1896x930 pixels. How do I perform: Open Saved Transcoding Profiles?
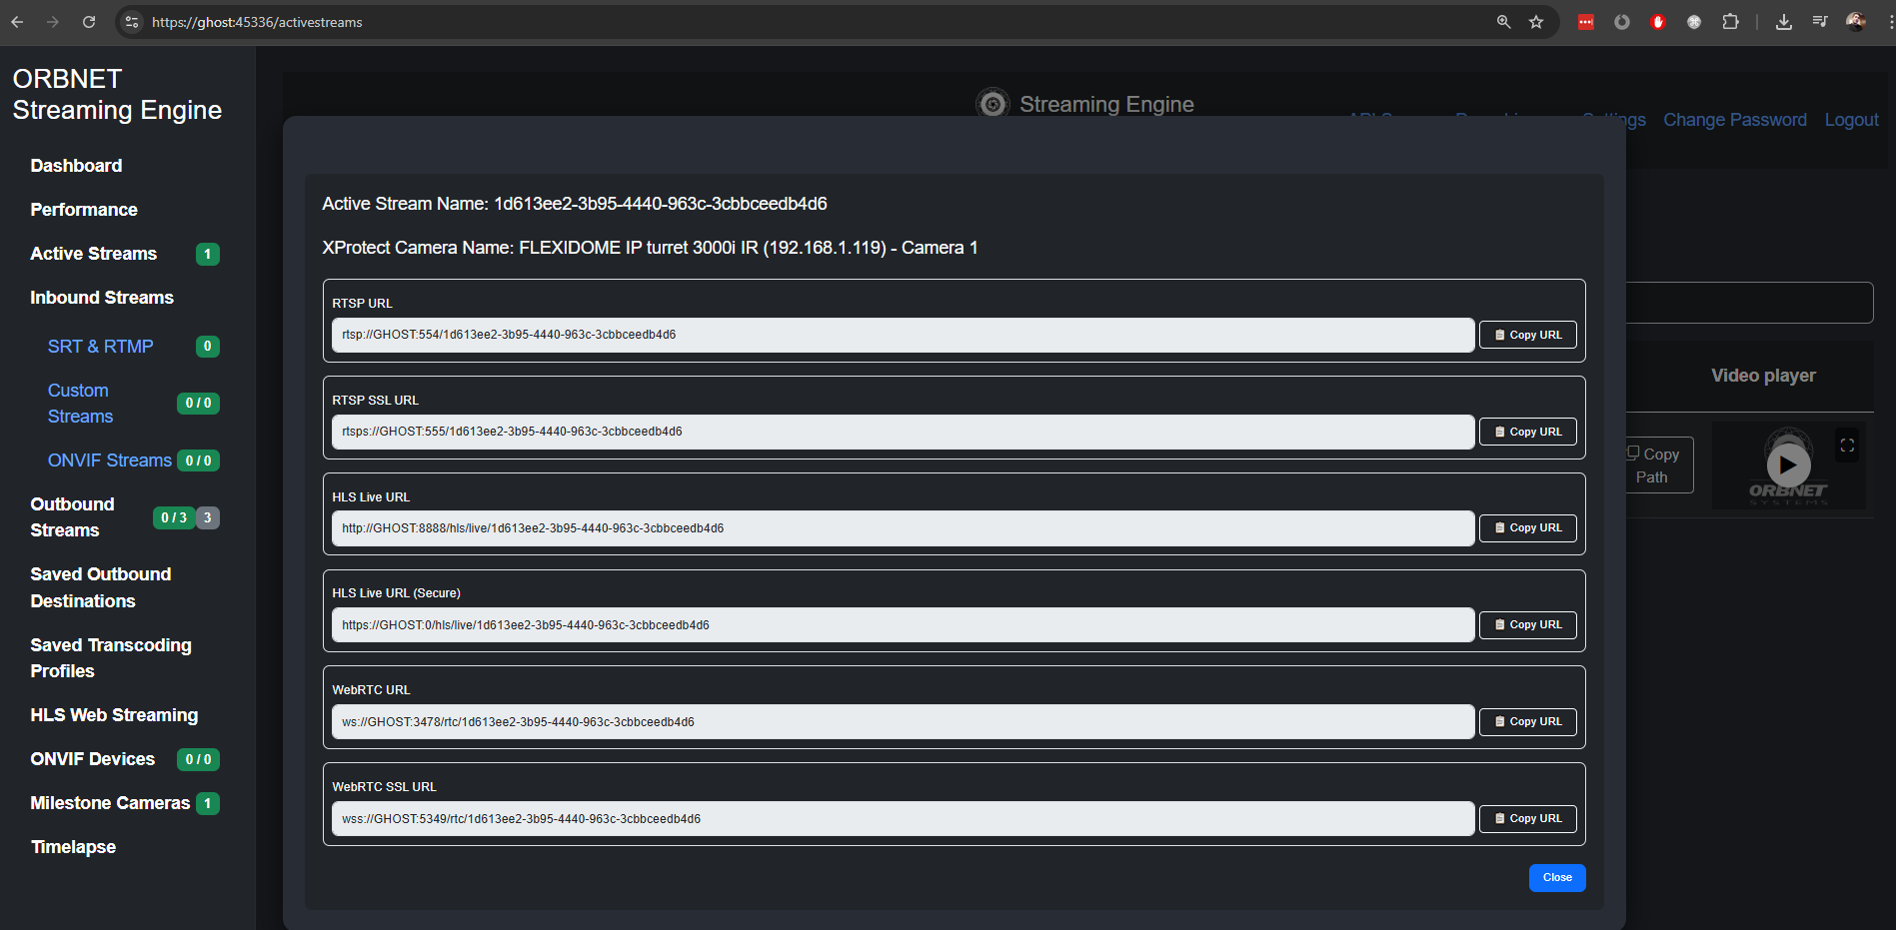(111, 658)
